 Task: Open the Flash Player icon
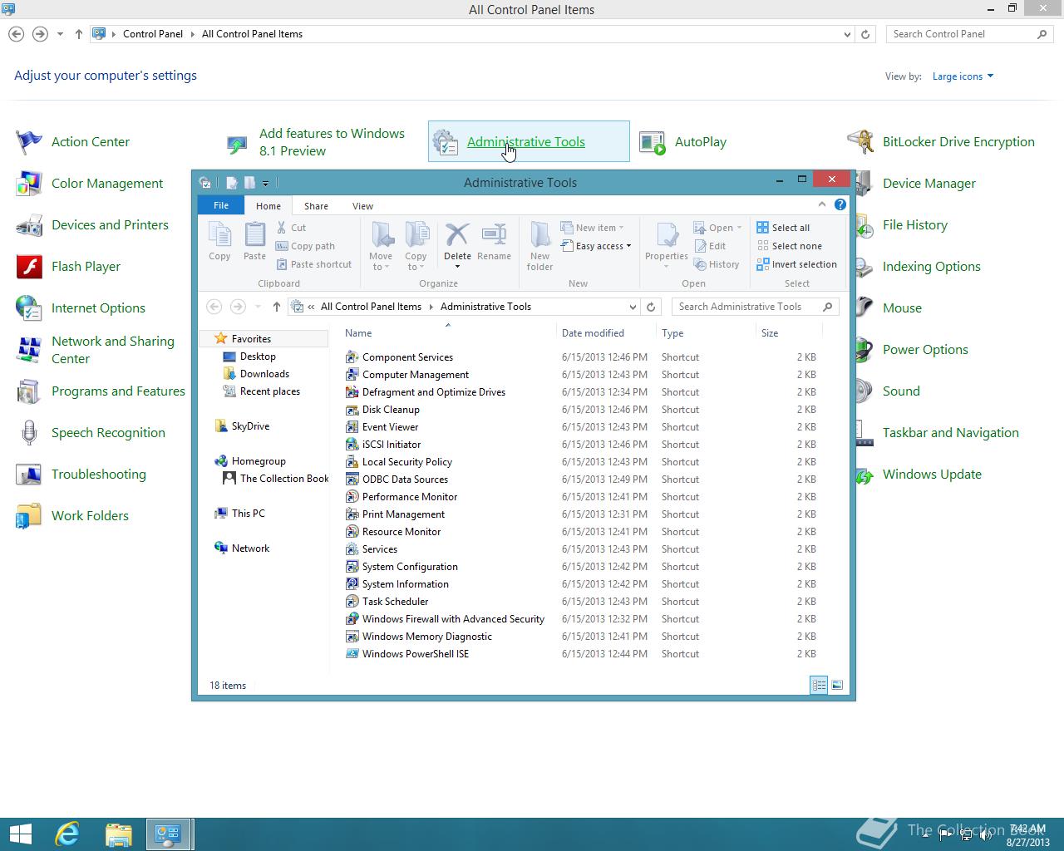(x=29, y=267)
